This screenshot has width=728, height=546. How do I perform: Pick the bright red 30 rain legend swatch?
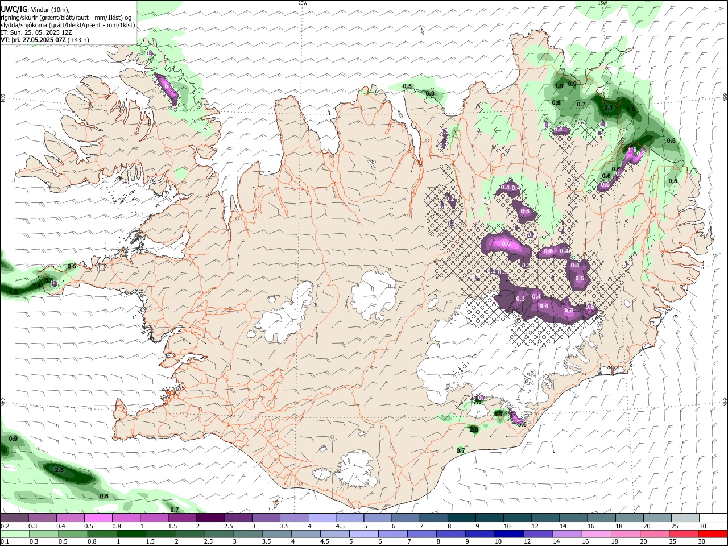713,533
